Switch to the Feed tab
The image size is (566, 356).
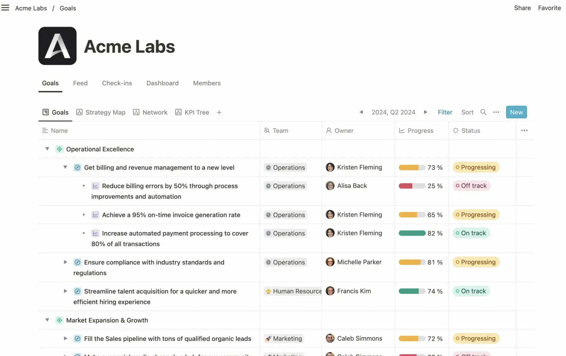[80, 83]
